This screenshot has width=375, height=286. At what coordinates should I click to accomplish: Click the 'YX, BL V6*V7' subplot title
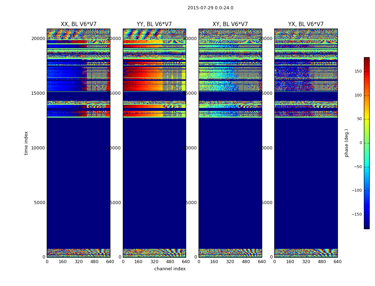(306, 24)
